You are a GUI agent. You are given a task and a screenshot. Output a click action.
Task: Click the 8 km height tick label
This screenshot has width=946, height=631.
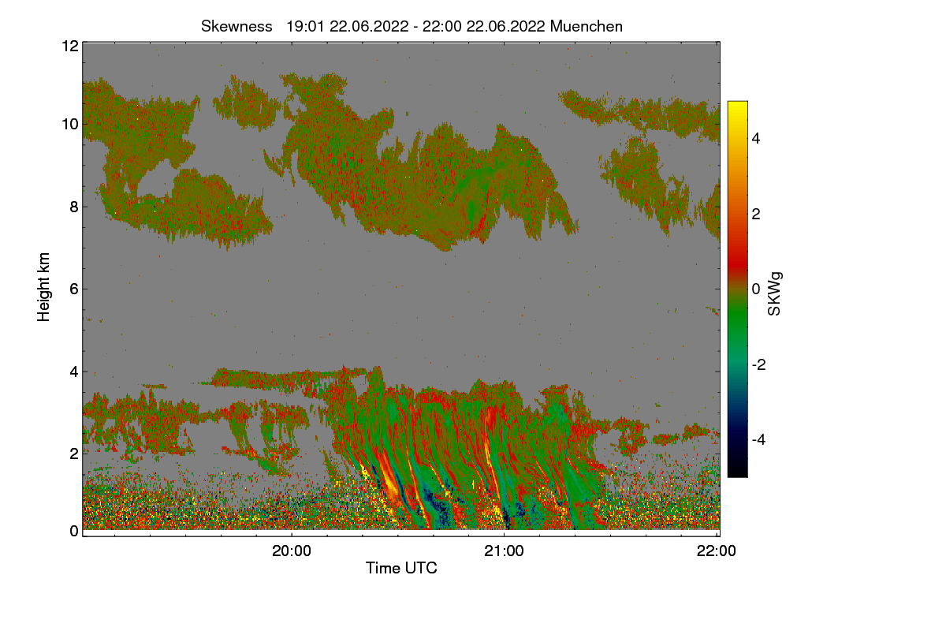tap(74, 207)
